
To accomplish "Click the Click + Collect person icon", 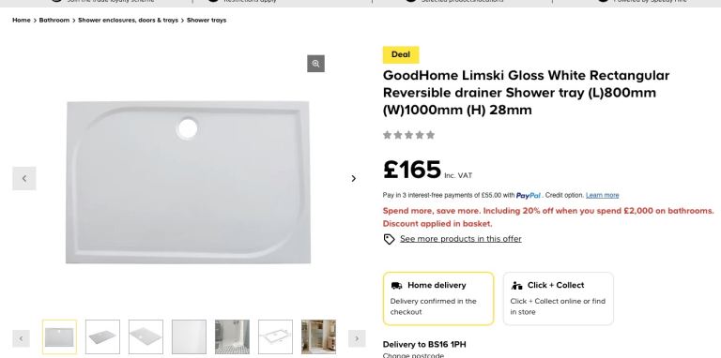I will point(517,286).
